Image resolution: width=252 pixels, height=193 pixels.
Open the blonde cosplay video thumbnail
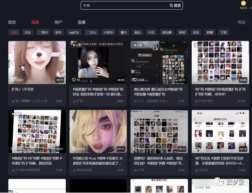[98, 132]
